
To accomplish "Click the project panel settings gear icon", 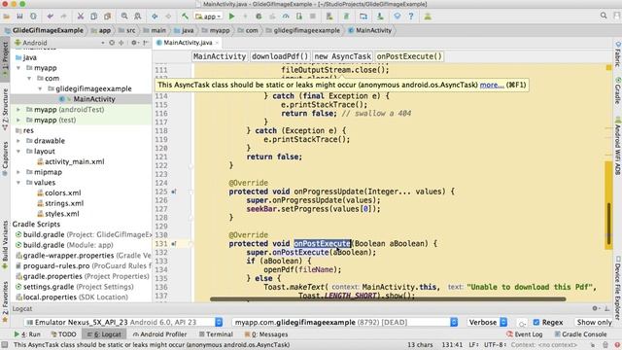I will coord(134,43).
